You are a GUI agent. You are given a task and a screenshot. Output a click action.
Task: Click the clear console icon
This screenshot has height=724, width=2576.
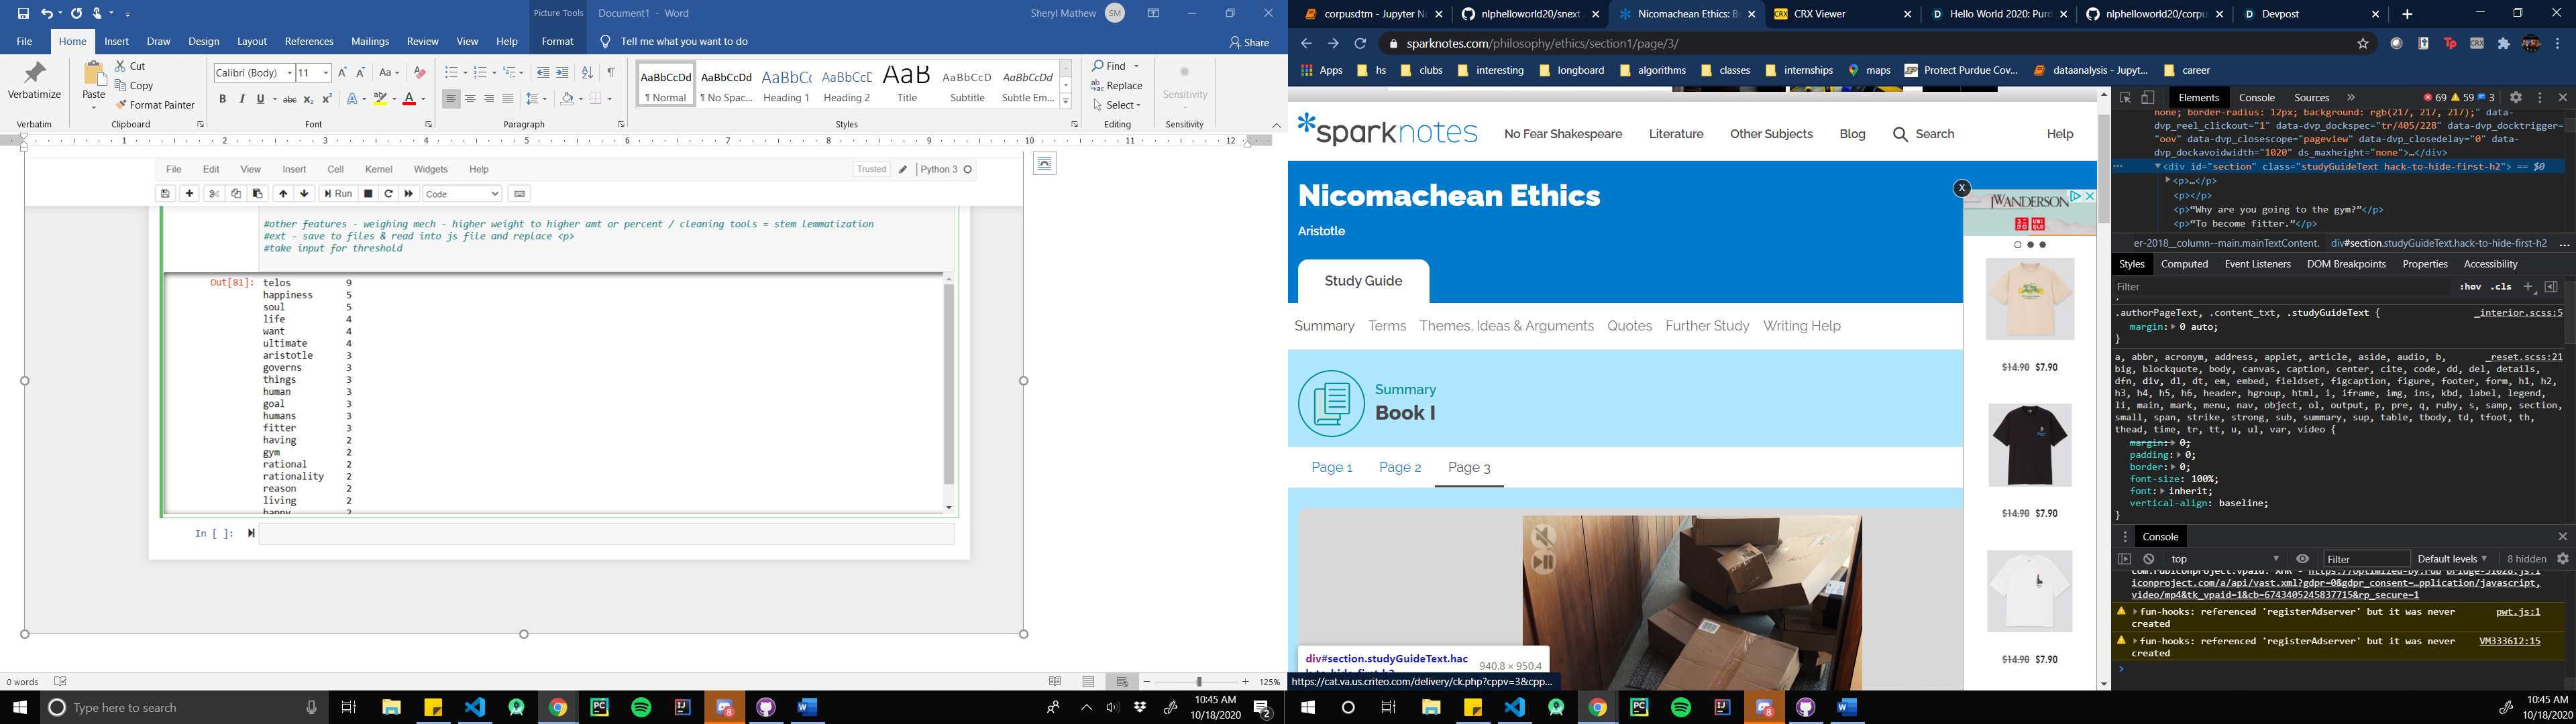(x=2149, y=559)
